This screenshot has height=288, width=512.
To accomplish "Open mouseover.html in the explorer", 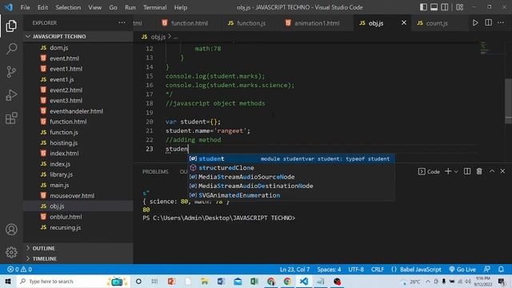I will [x=78, y=196].
